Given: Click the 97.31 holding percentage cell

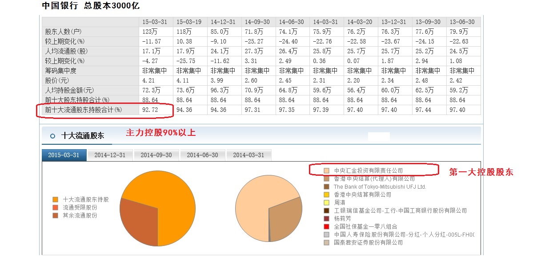Looking at the screenshot, I should (252, 110).
